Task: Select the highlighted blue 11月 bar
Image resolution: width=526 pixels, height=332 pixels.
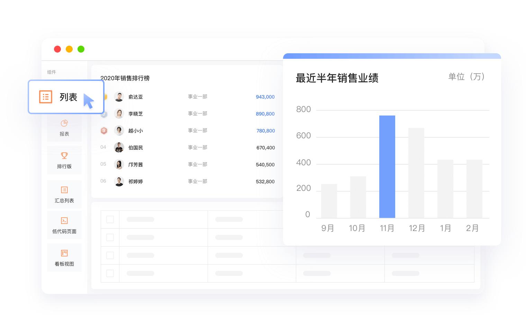Action: (x=387, y=166)
